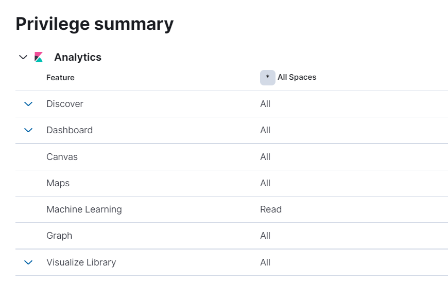Expand the Visualize Library feature row
This screenshot has width=448, height=284.
tap(28, 262)
